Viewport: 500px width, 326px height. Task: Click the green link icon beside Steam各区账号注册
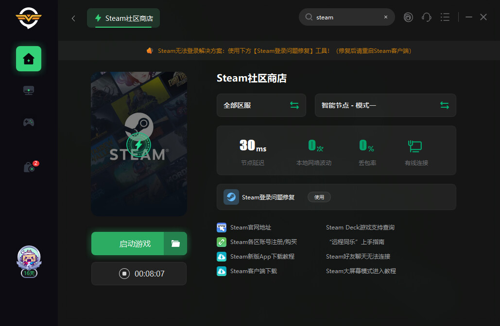pos(222,242)
